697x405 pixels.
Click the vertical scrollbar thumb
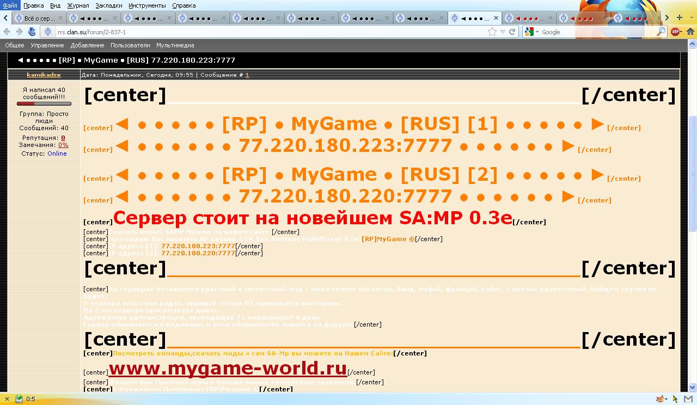(x=693, y=174)
